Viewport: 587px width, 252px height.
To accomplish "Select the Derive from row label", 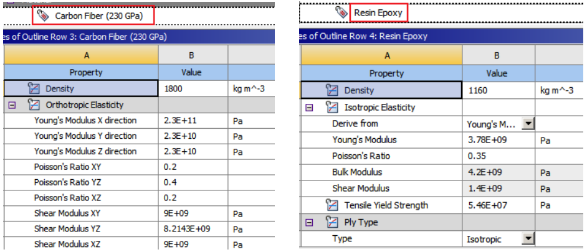I will pyautogui.click(x=355, y=124).
